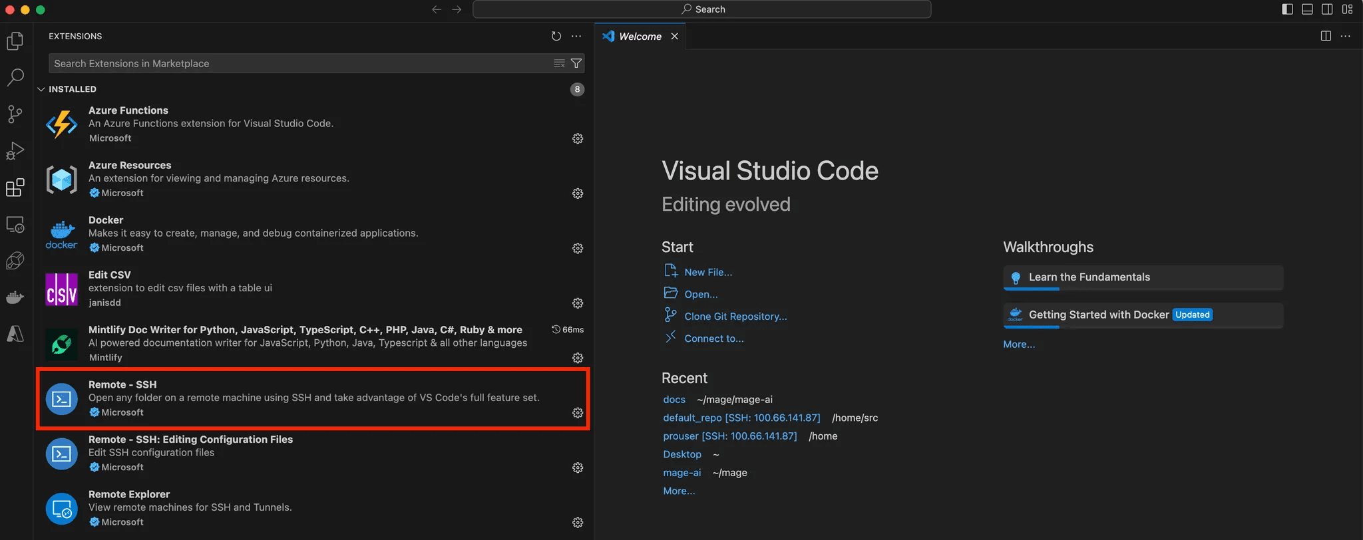Close the Welcome tab
This screenshot has height=540, width=1363.
674,37
